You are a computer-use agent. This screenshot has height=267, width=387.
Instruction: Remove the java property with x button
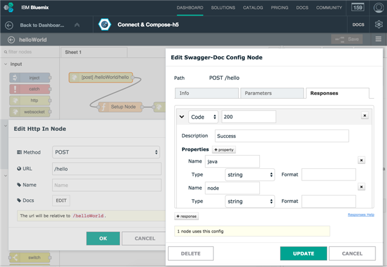point(362,160)
